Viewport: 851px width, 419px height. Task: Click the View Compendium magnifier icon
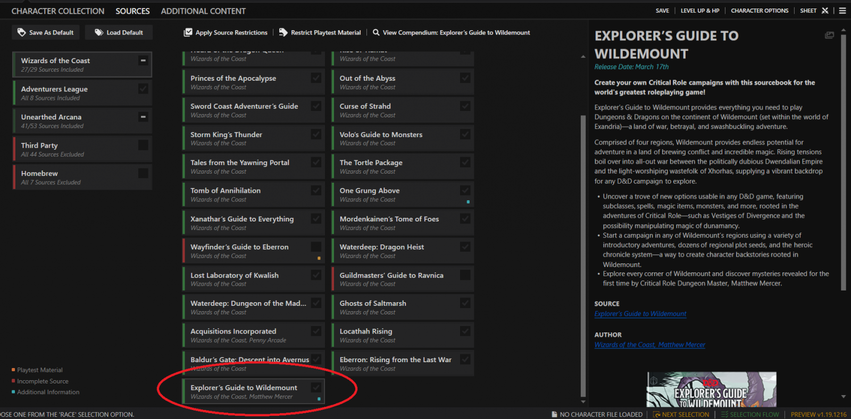coord(376,32)
